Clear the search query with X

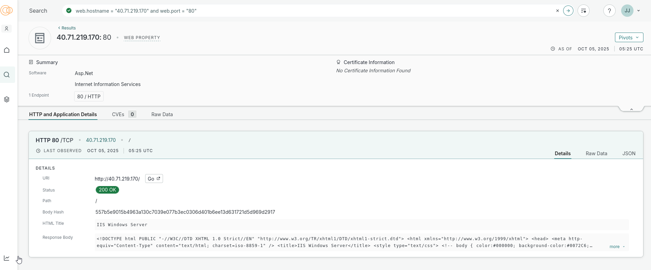(x=557, y=11)
